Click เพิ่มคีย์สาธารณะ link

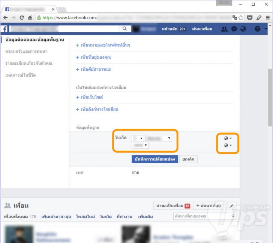click(x=93, y=69)
